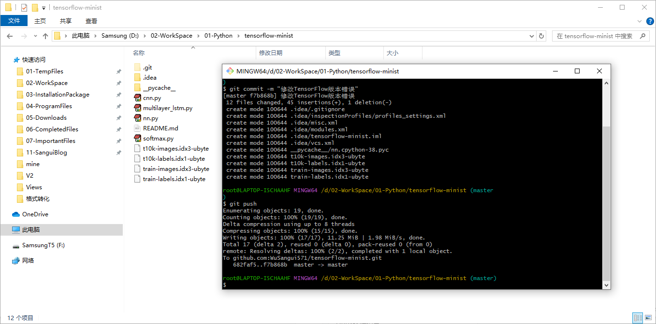
Task: Click the search box for tensorflow-minist
Action: 595,36
